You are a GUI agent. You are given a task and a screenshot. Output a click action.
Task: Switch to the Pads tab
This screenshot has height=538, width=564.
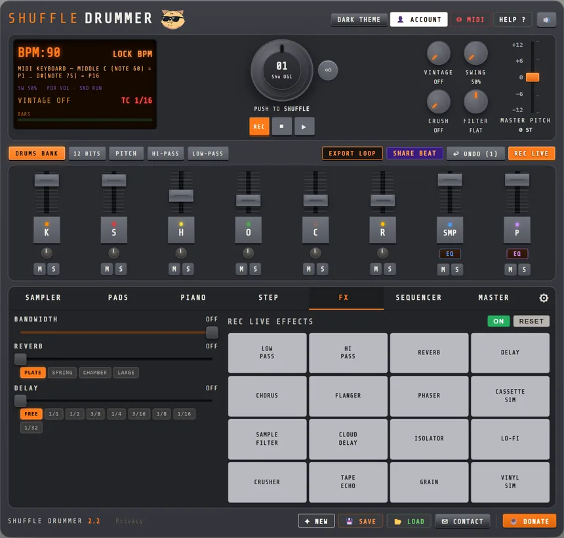pos(118,298)
